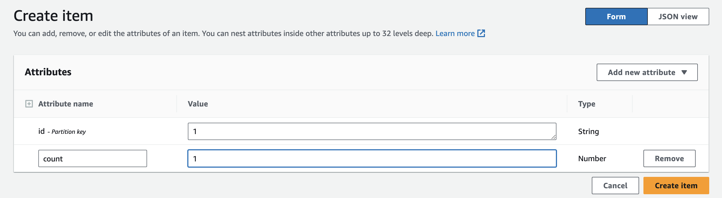Image resolution: width=722 pixels, height=198 pixels.
Task: Click the Attributes section heading
Action: 48,72
